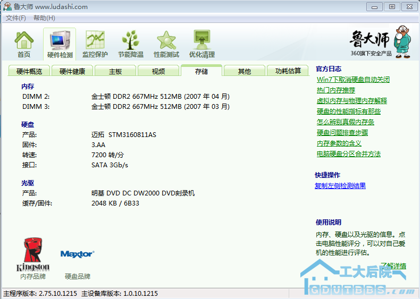Select the 硬件检测 hardware detection icon
The width and height of the screenshot is (420, 299).
coord(60,44)
